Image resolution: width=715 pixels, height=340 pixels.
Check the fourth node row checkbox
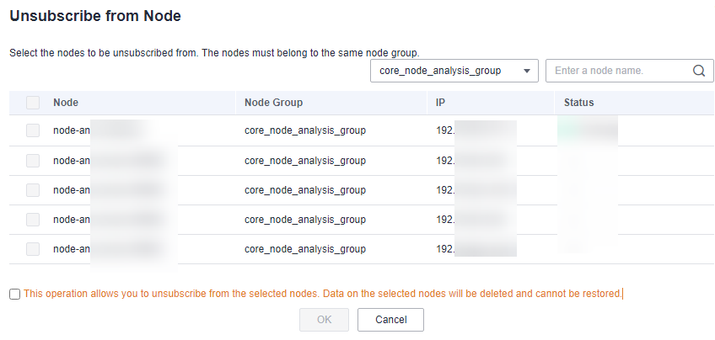(33, 220)
